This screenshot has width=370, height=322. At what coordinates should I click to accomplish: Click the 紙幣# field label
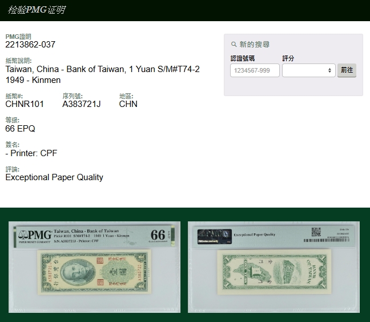(x=14, y=96)
